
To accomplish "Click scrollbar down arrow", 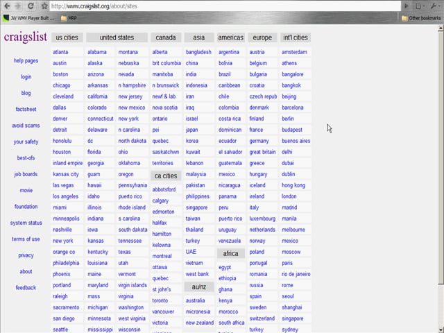I will pos(441,330).
